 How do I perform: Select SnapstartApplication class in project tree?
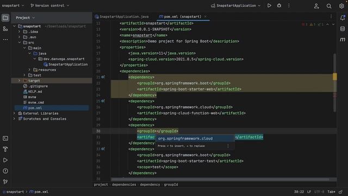pos(65,64)
